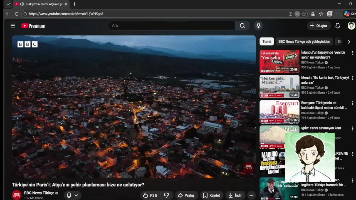Image resolution: width=356 pixels, height=200 pixels.
Task: Click the 1,17 Mn abone subscriber count
Action: pyautogui.click(x=33, y=198)
